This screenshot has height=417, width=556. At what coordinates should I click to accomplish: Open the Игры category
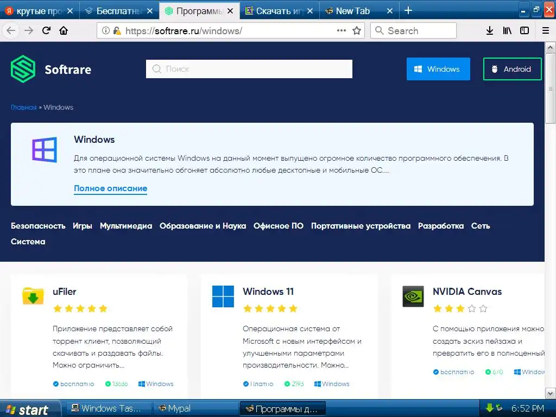tap(83, 226)
